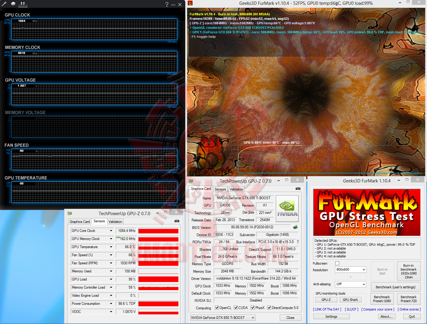Click the '1830 RPM' fan speed value
Screen dimensions: 427x324
[x=126, y=263]
